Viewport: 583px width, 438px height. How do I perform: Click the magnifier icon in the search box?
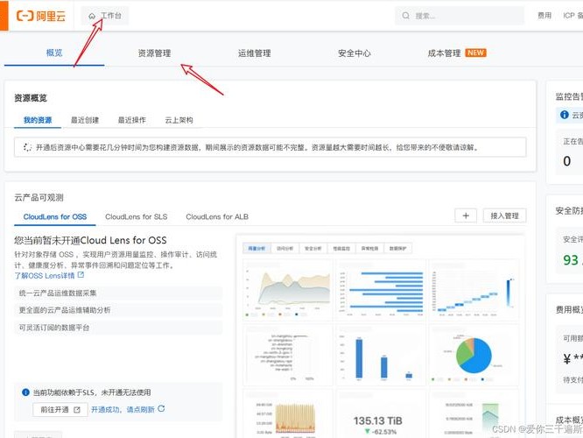pyautogui.click(x=405, y=16)
